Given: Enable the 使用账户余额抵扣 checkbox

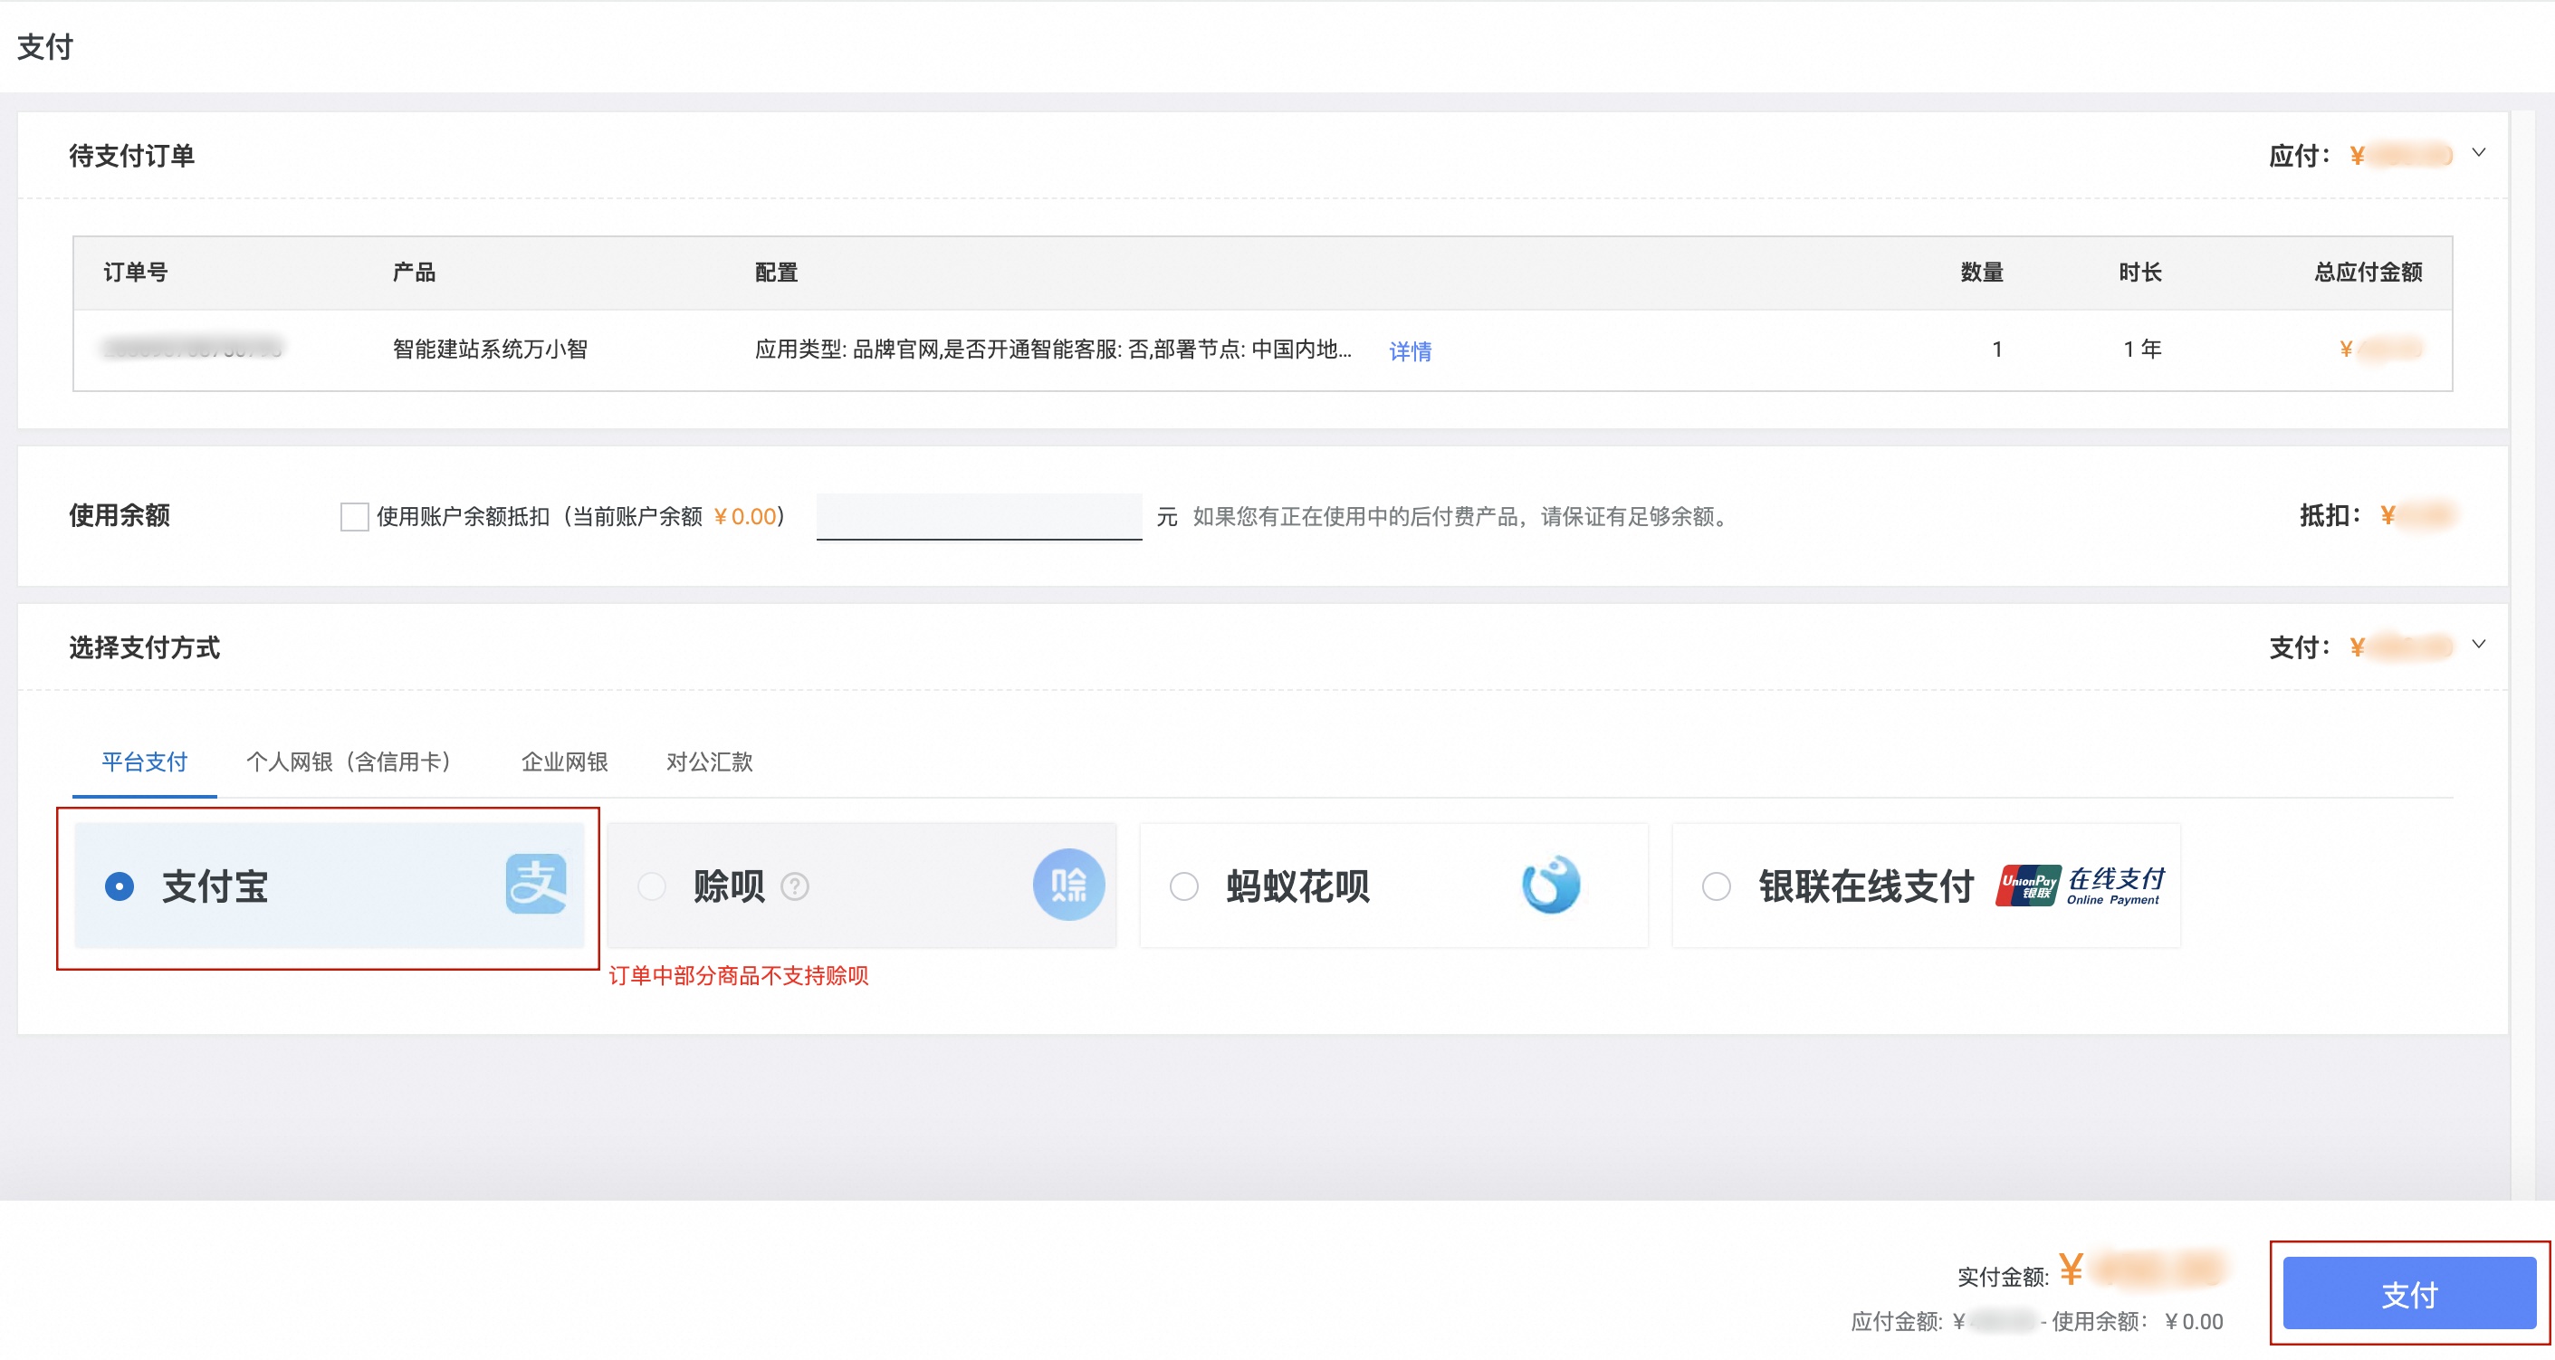Looking at the screenshot, I should coord(354,517).
